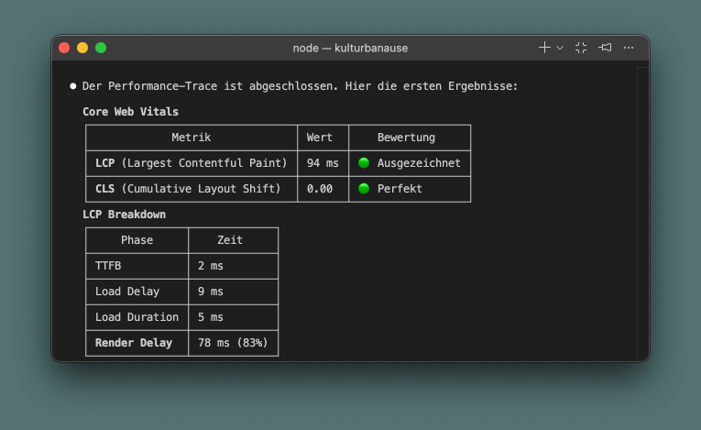Click the '78 ms (83%)' value
This screenshot has height=430, width=701.
coord(233,343)
